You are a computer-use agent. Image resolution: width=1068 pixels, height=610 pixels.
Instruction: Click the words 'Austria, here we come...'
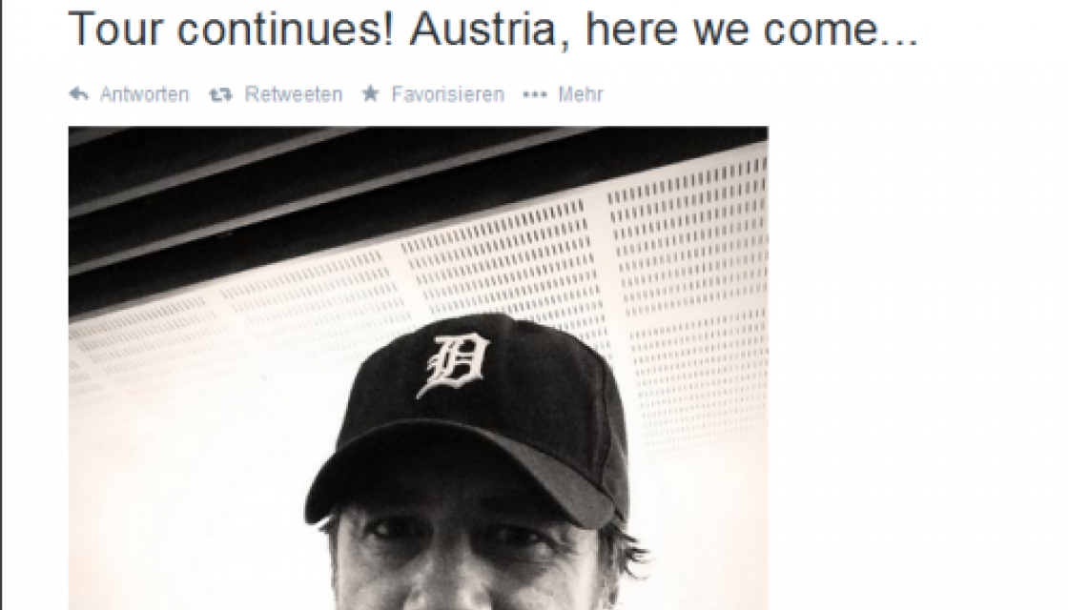click(664, 30)
